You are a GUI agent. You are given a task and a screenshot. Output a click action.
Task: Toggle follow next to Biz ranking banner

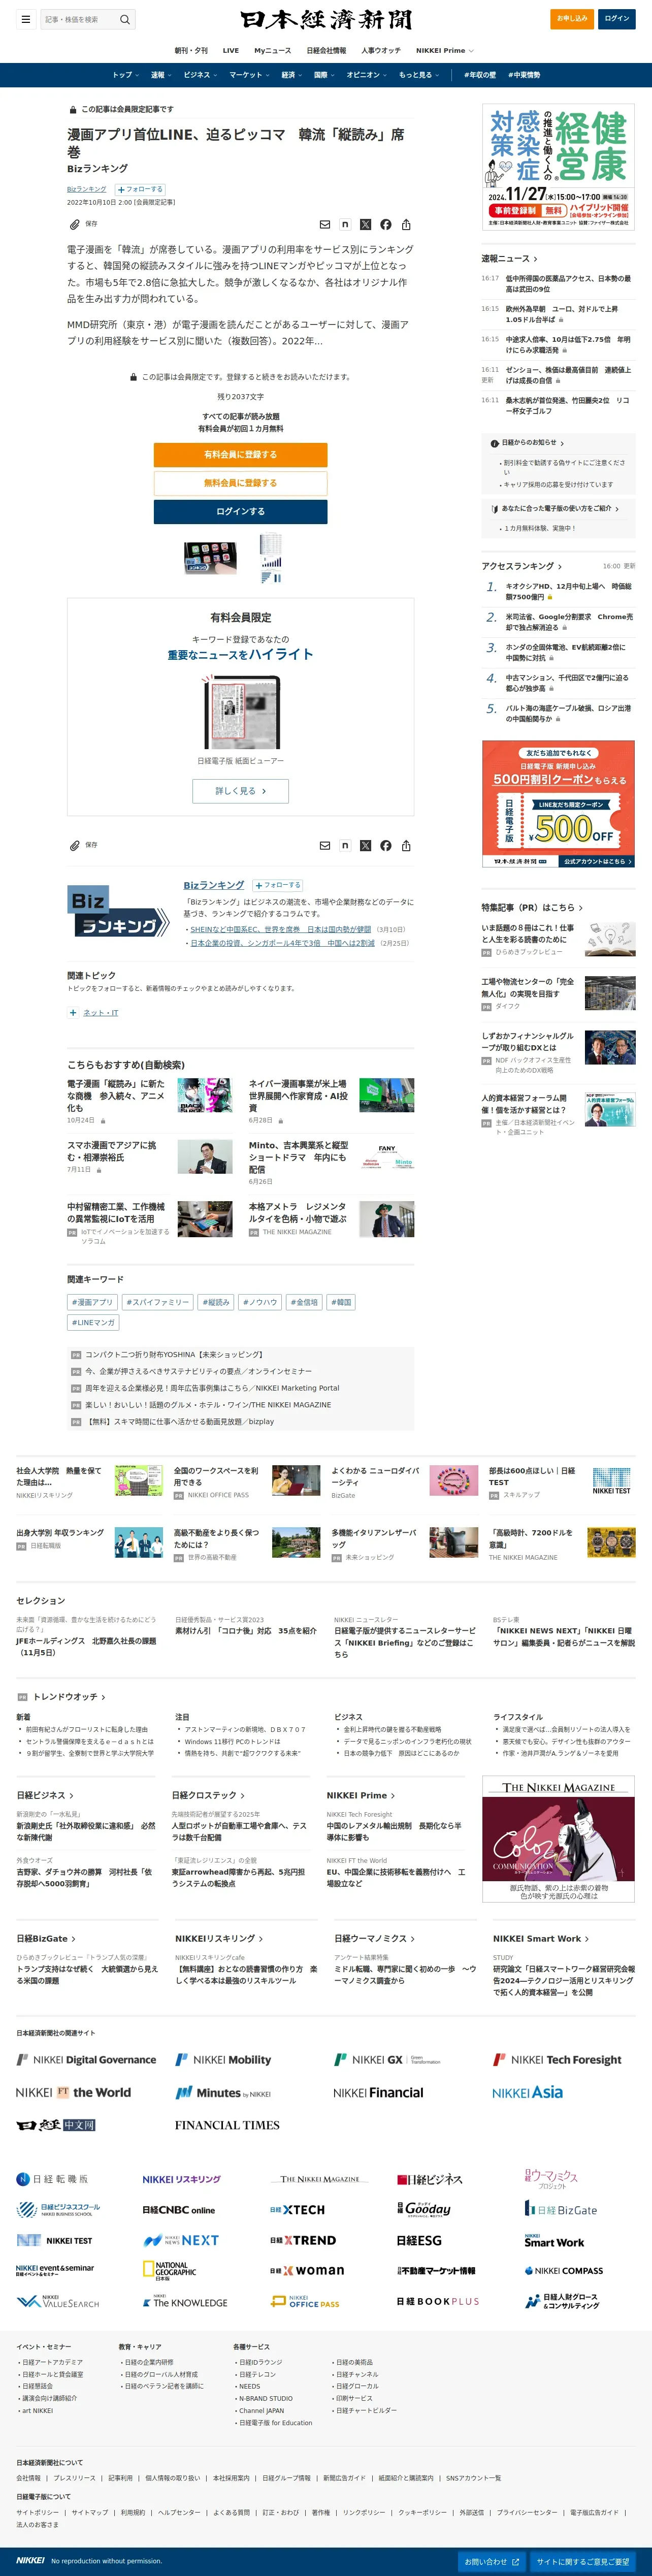coord(277,885)
